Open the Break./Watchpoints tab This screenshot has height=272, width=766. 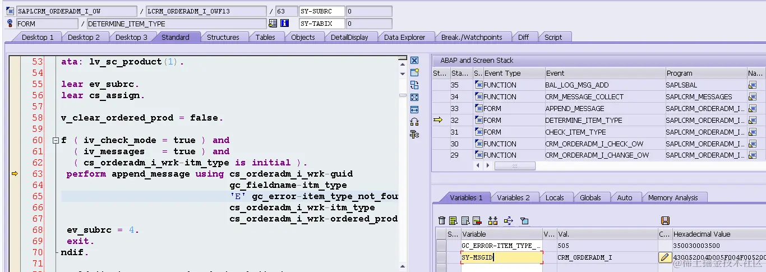472,37
